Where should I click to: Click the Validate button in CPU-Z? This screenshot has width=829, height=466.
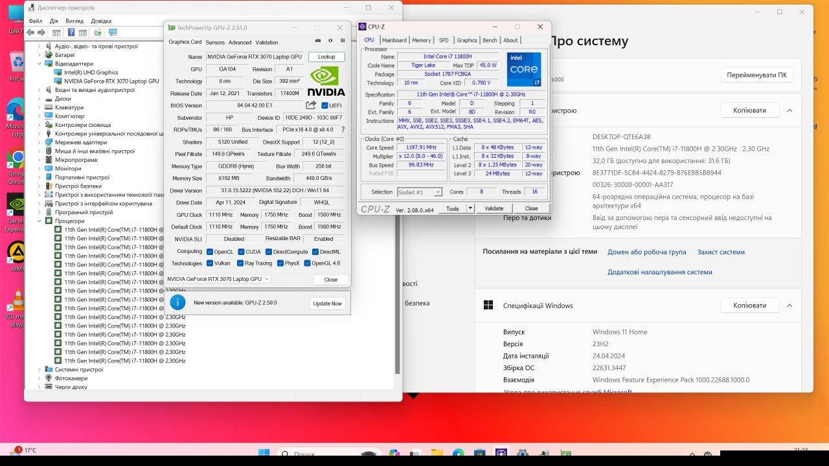pos(494,208)
